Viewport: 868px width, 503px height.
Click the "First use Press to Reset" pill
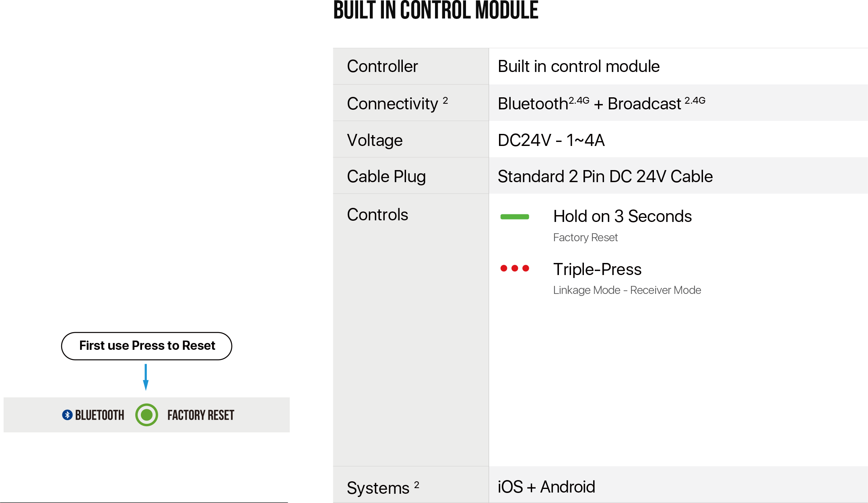146,346
